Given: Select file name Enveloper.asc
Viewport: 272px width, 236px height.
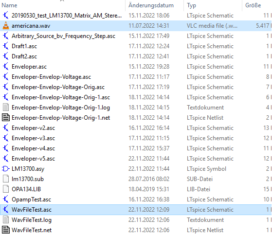Looking at the screenshot, I should (29, 67).
